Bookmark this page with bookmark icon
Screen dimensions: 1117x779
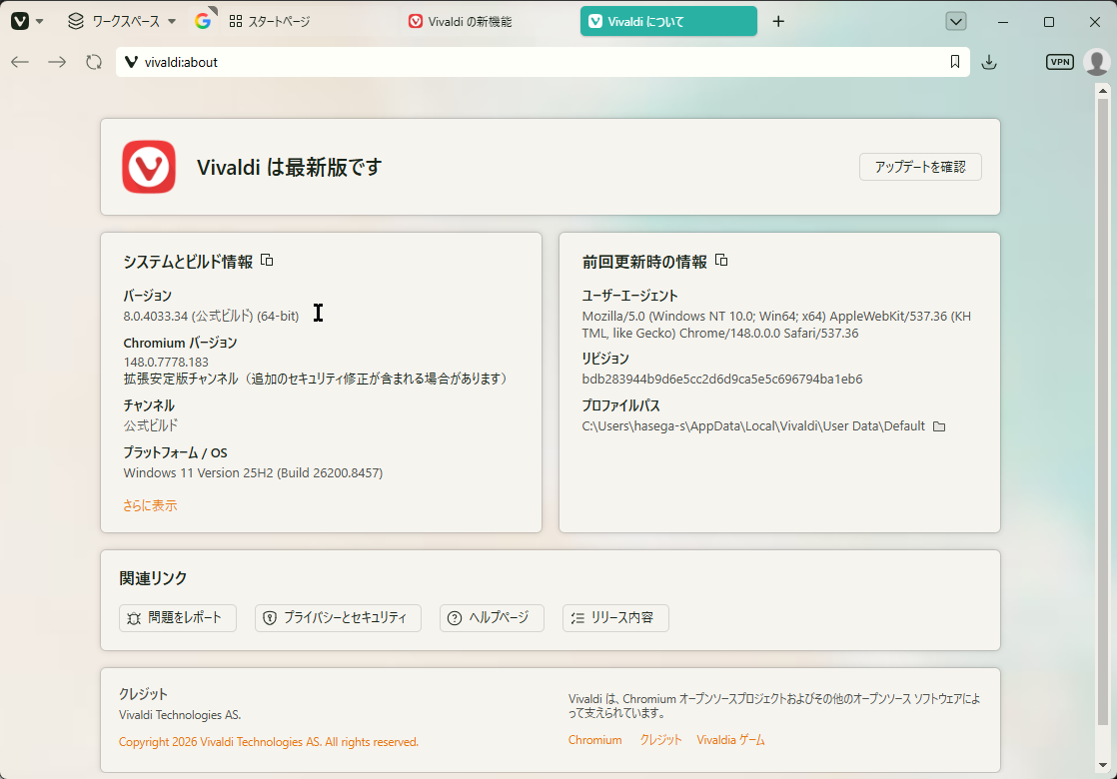[x=954, y=62]
